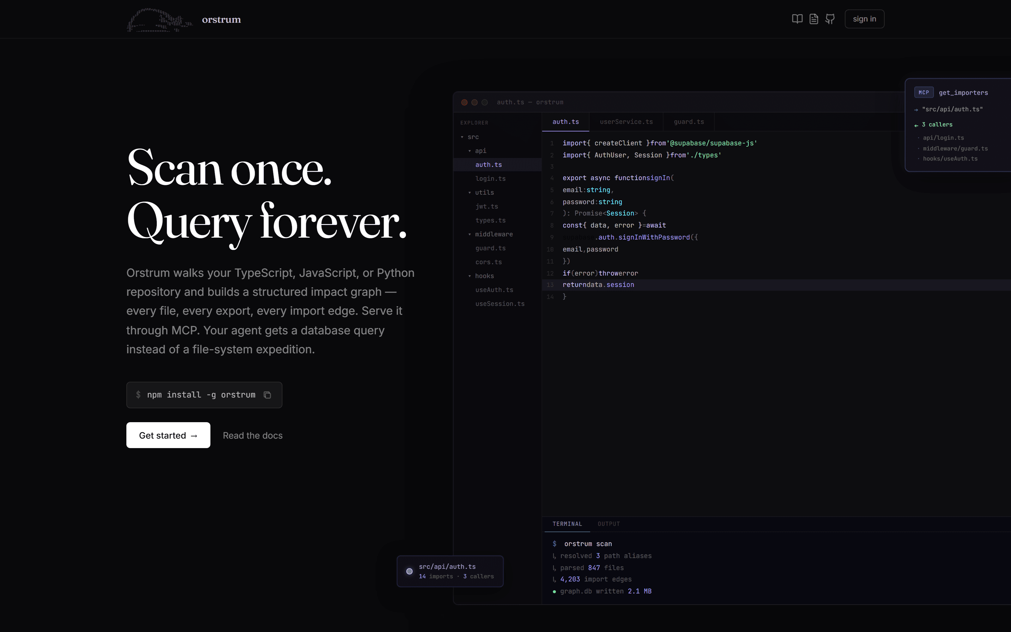Click the quoted "src/api/auth.ts" argument on the MCP card
The image size is (1011, 632).
tap(953, 109)
